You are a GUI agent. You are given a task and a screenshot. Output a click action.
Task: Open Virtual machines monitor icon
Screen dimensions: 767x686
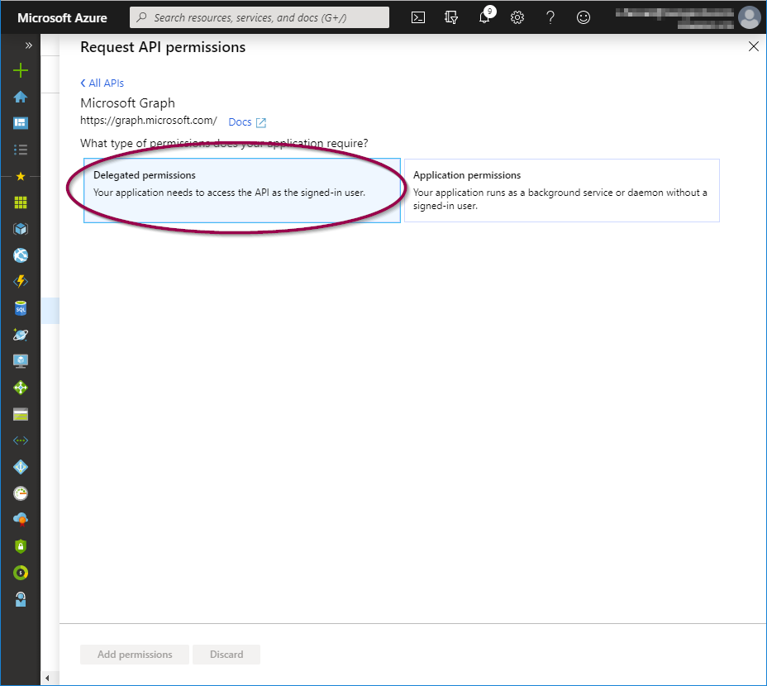[21, 361]
